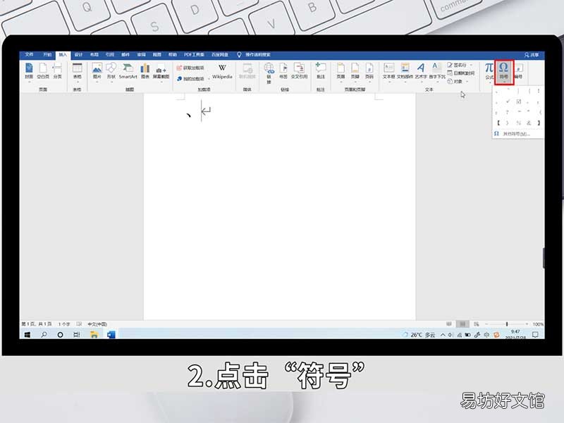Switch to Read Mode view in the status bar
Viewport: 564px width, 423px height.
(449, 324)
